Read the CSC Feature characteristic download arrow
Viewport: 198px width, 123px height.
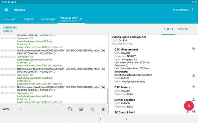coord(194,87)
